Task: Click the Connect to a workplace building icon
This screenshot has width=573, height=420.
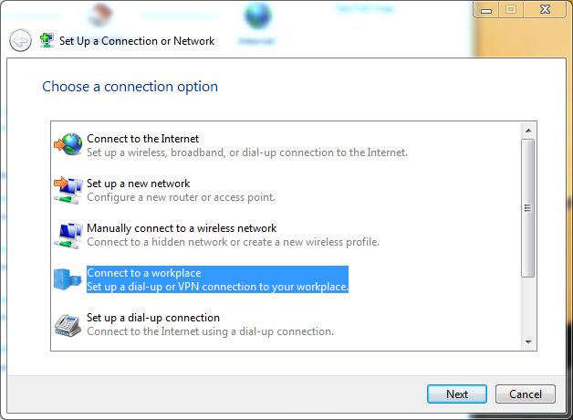Action: point(68,279)
